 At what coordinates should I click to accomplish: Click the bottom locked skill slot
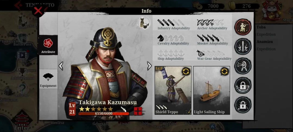tap(243, 105)
